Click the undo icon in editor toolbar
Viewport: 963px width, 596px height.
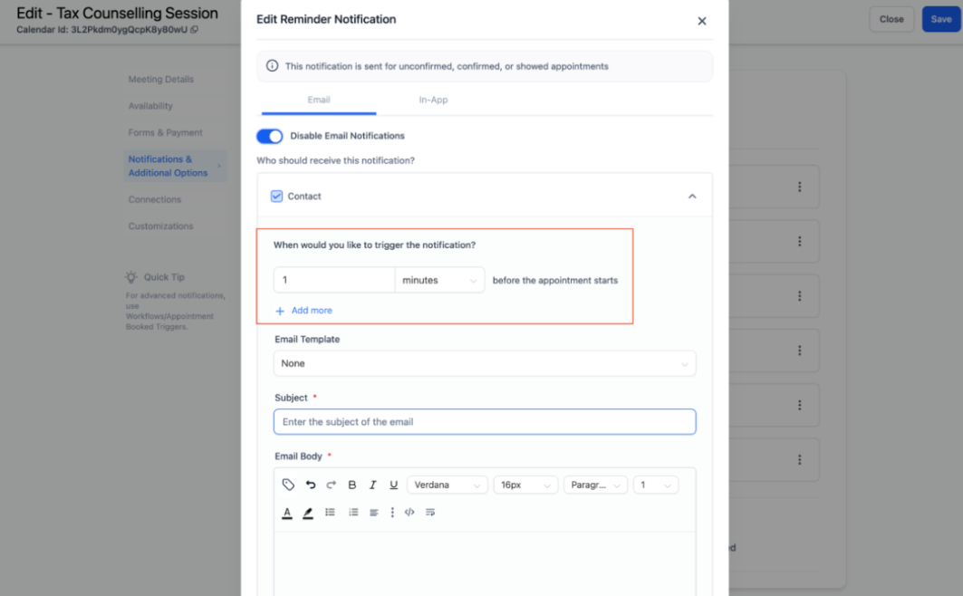(x=311, y=485)
